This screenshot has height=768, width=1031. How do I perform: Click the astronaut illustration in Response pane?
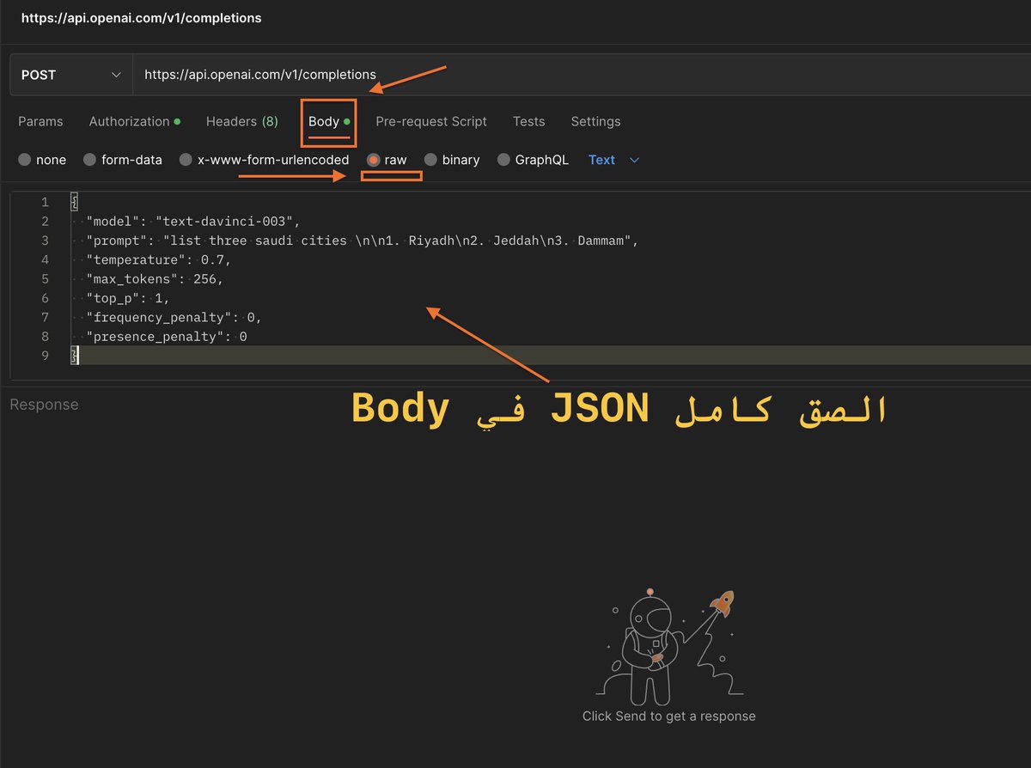click(669, 647)
